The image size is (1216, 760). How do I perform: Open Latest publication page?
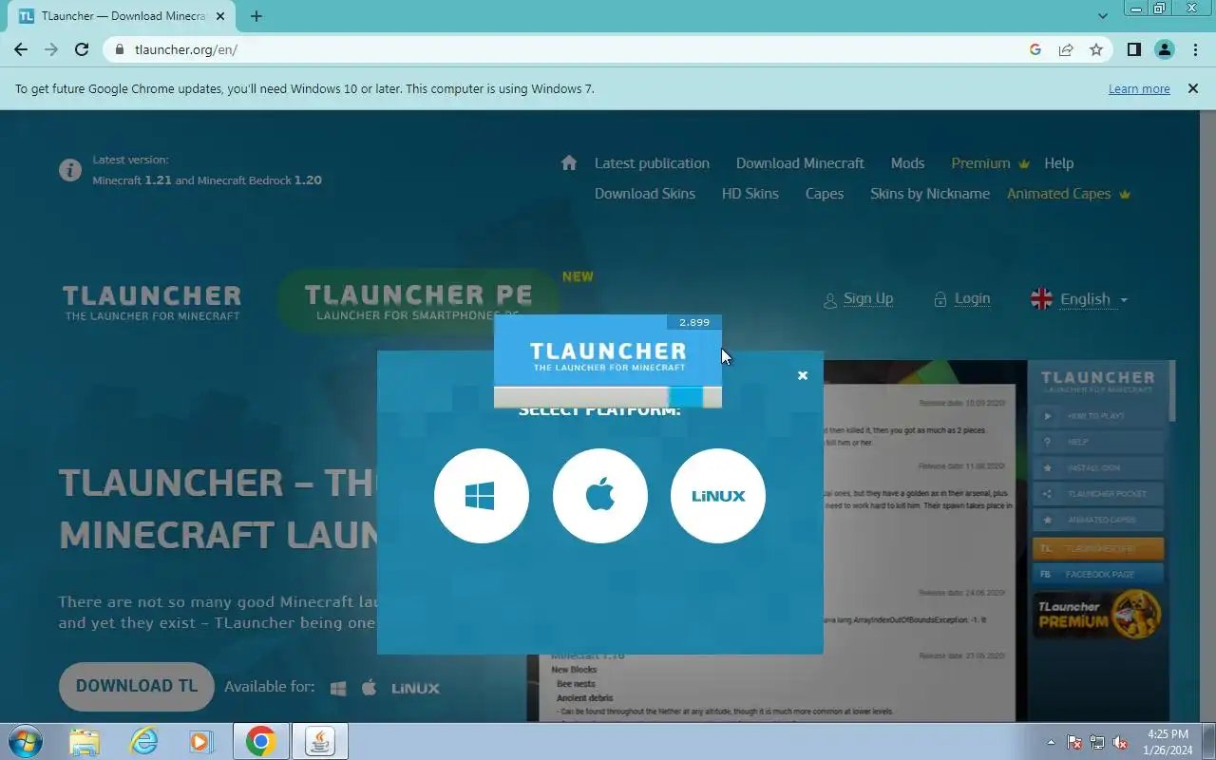(652, 163)
